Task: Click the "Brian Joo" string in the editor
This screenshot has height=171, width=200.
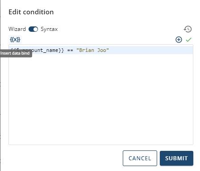Action: 92,50
